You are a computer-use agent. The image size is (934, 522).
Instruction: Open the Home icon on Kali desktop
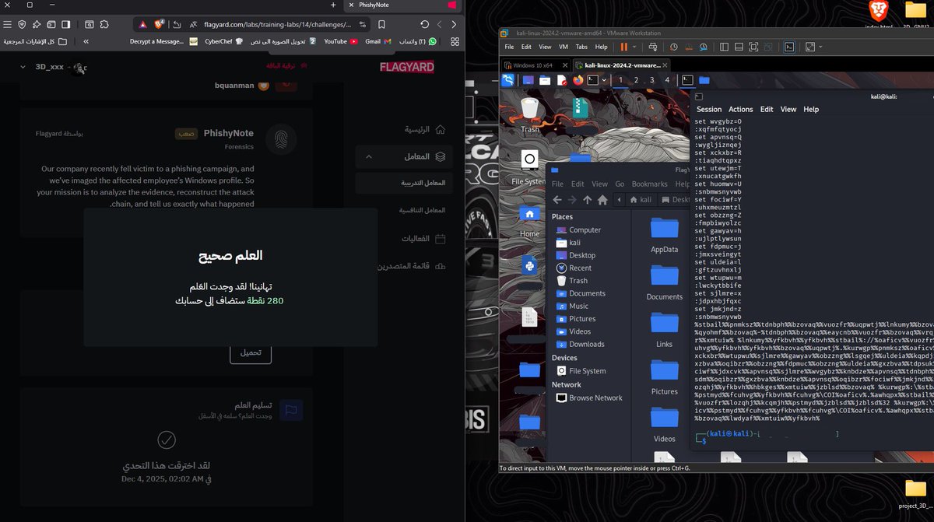tap(530, 220)
